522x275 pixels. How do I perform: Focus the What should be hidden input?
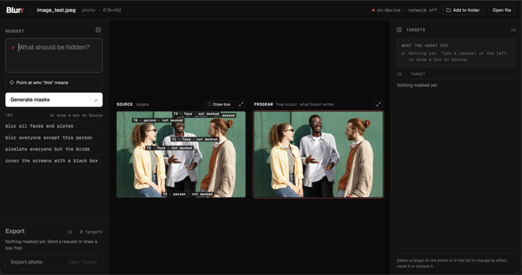click(x=54, y=55)
